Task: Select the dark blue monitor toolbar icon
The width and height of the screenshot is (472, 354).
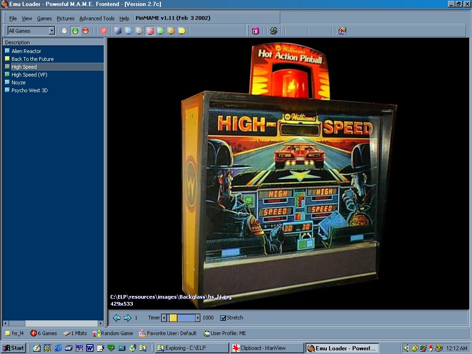Action: tap(118, 31)
